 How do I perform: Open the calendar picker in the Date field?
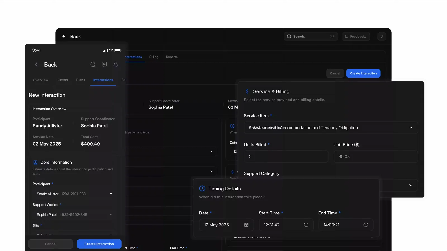pos(246,225)
